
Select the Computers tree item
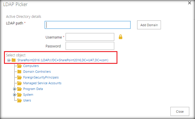click(31, 66)
